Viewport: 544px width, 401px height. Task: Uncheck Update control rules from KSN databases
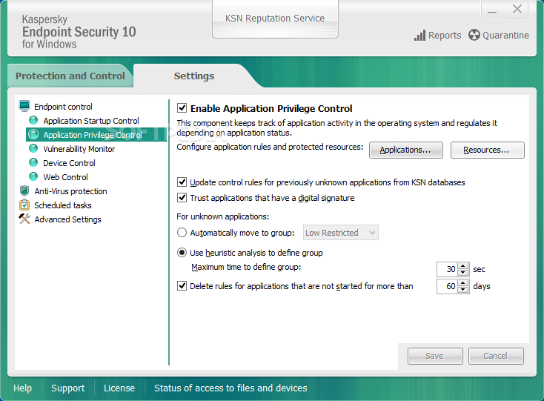(x=182, y=182)
